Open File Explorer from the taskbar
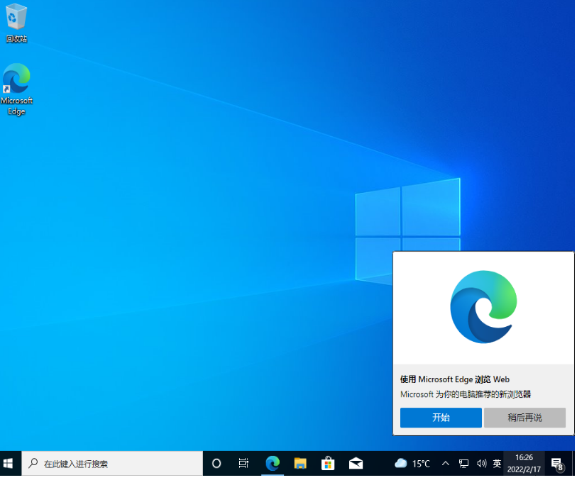 [300, 464]
